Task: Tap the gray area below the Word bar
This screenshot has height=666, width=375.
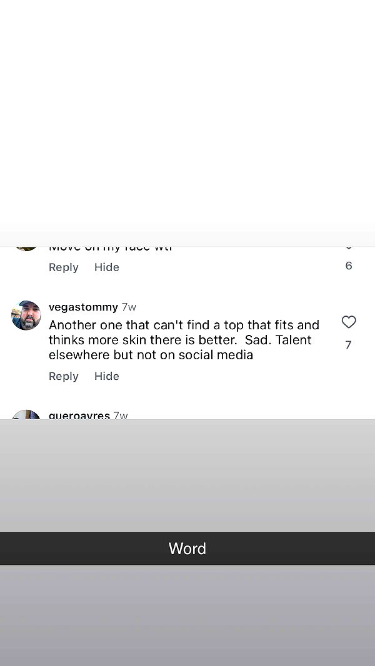Action: 187,615
